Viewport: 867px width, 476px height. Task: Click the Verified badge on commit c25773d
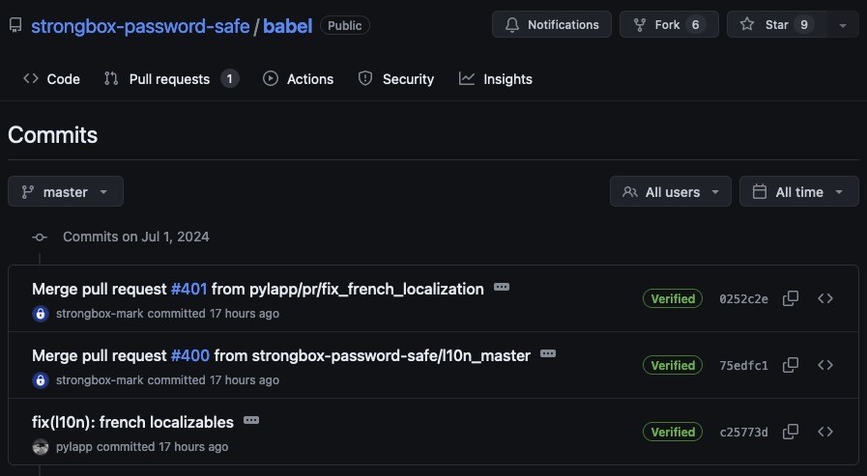point(673,432)
